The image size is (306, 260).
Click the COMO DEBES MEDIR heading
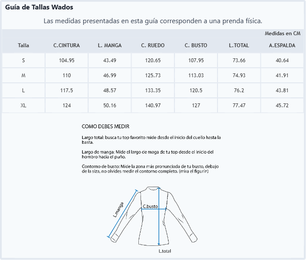[x=105, y=127]
